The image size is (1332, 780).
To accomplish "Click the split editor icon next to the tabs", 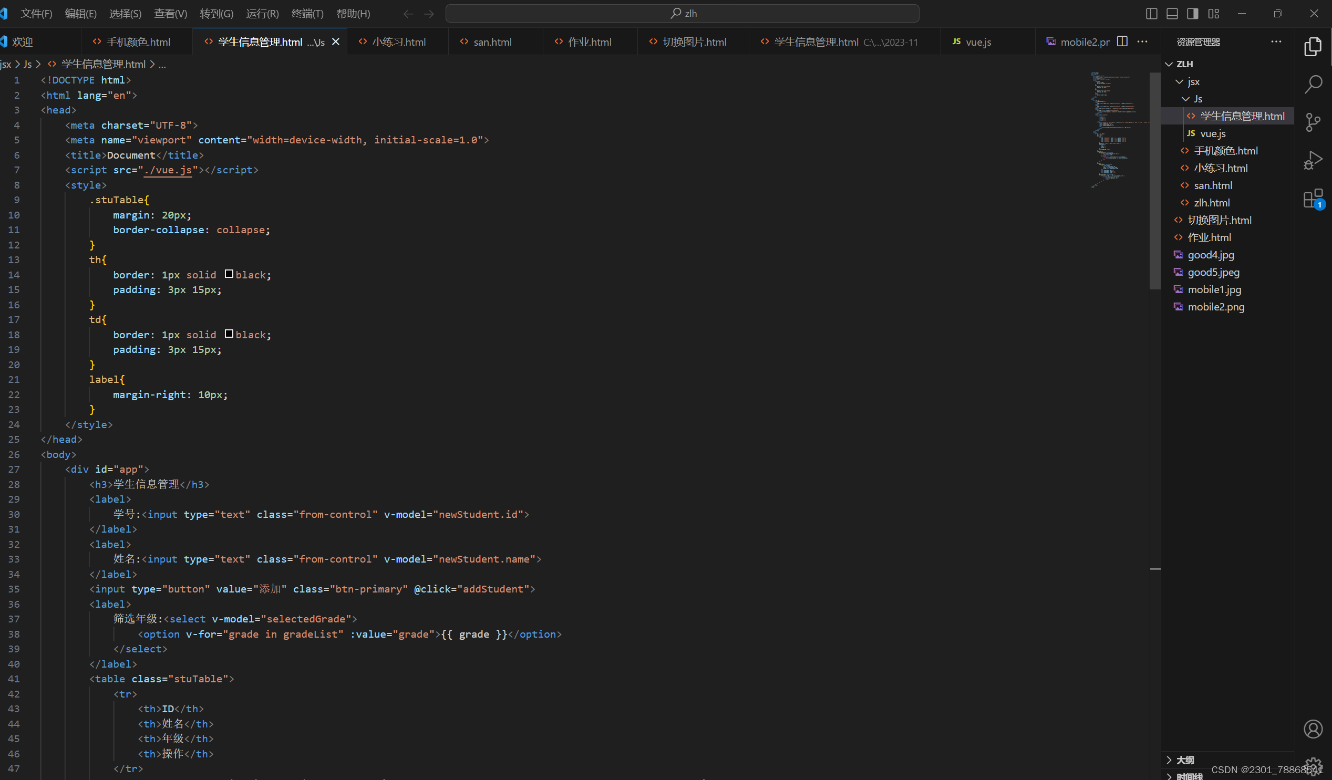I will pyautogui.click(x=1123, y=41).
